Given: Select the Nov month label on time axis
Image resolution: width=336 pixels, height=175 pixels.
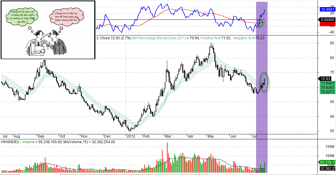Looking at the screenshot, I should [84, 136].
